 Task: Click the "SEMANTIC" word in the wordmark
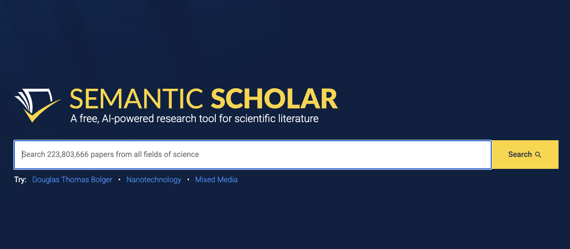(137, 99)
